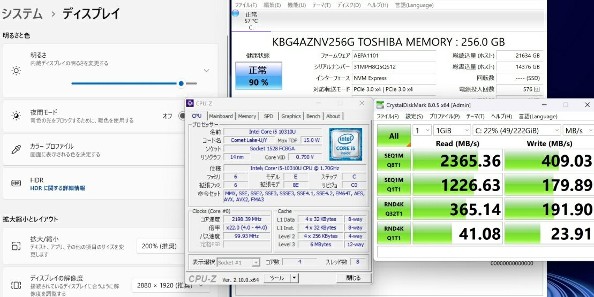Run the SEQ1M Q8T1 test

pyautogui.click(x=394, y=161)
